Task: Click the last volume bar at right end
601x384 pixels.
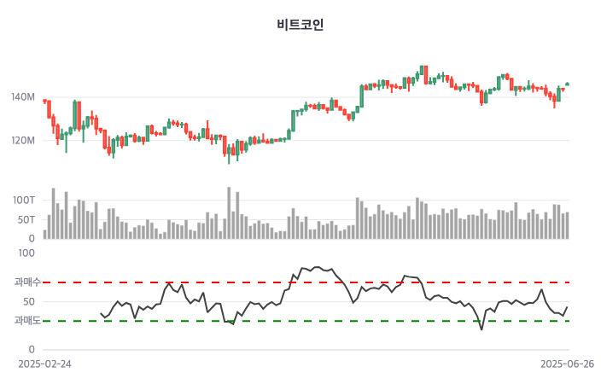Action: pos(567,225)
